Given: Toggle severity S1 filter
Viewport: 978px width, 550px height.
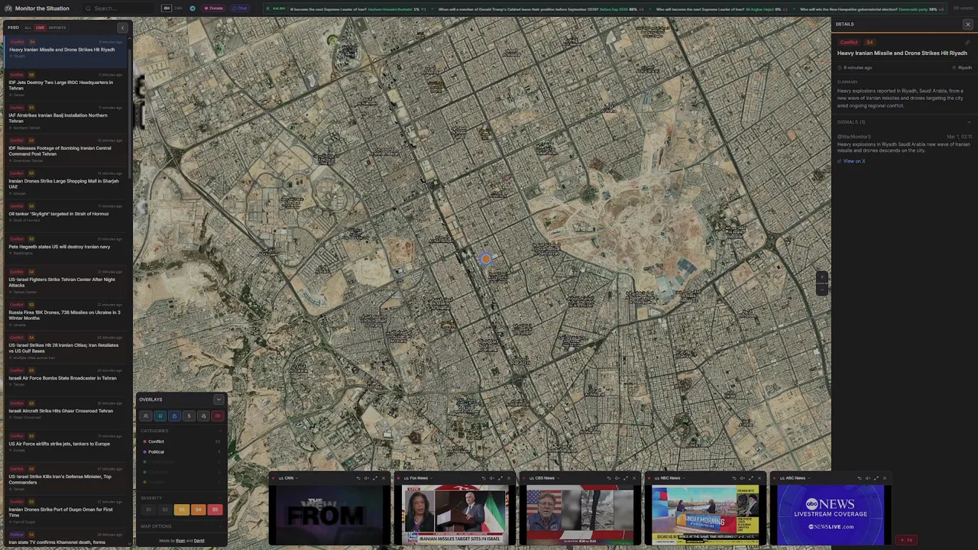Looking at the screenshot, I should click(x=148, y=510).
